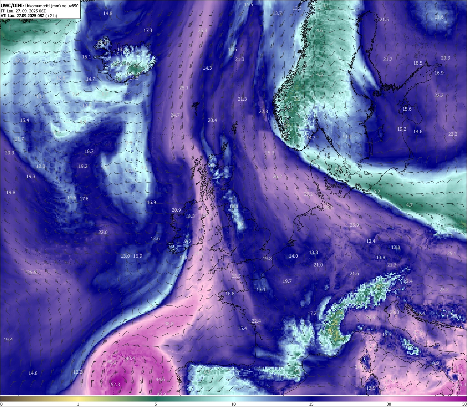Click the 1 tick on the color scale
Viewport: 467px width, 407px height.
click(78, 404)
